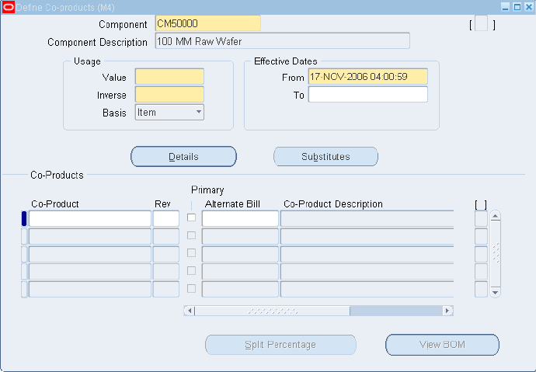Click the View BOM button

point(442,345)
